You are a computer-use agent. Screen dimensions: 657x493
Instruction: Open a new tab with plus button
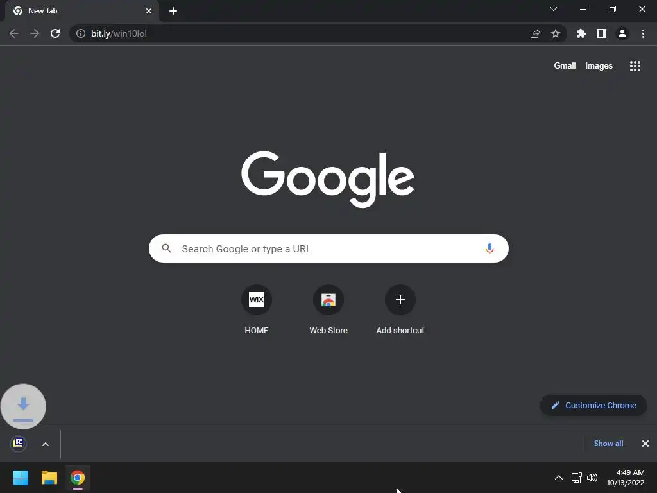(x=173, y=11)
